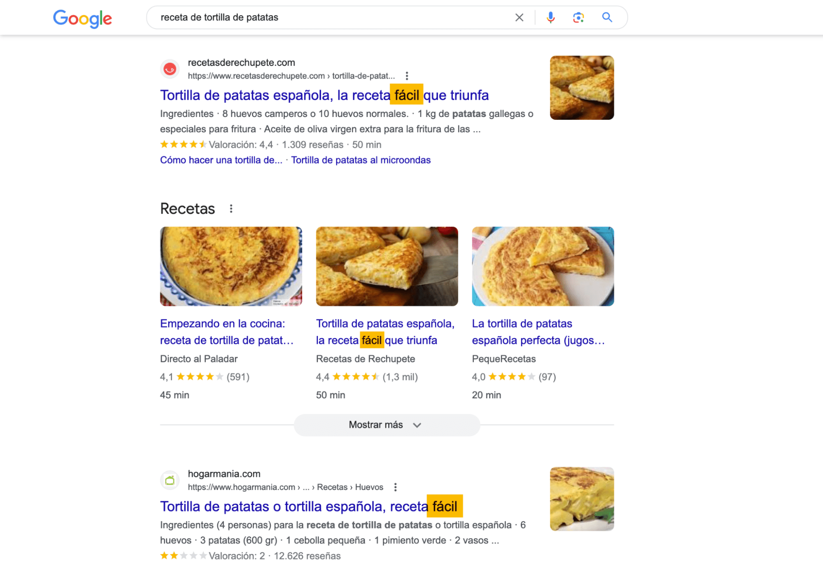Screen dimensions: 823x565
Task: Click the hogarmania.com favicon
Action: click(170, 480)
